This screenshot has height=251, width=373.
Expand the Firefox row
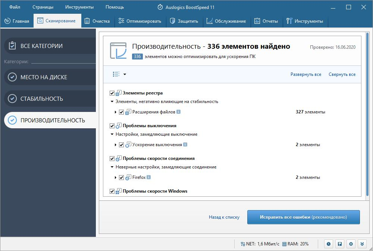click(116, 177)
